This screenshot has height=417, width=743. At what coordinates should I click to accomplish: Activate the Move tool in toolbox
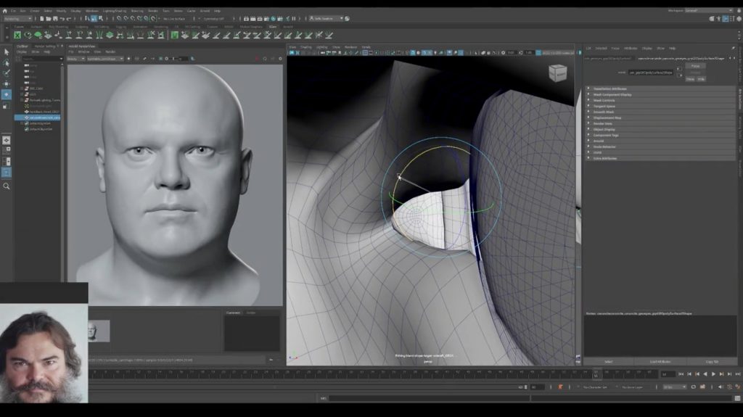click(x=6, y=84)
